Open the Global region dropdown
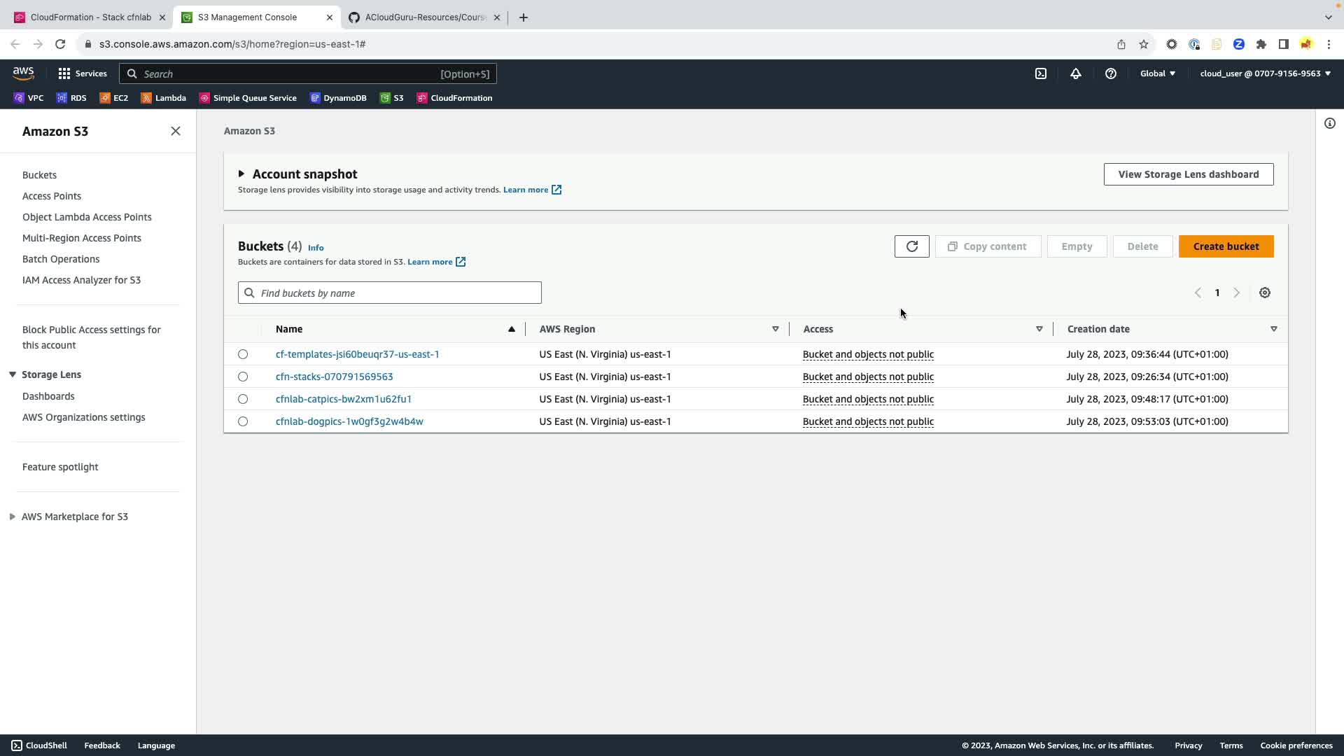1344x756 pixels. [x=1157, y=73]
